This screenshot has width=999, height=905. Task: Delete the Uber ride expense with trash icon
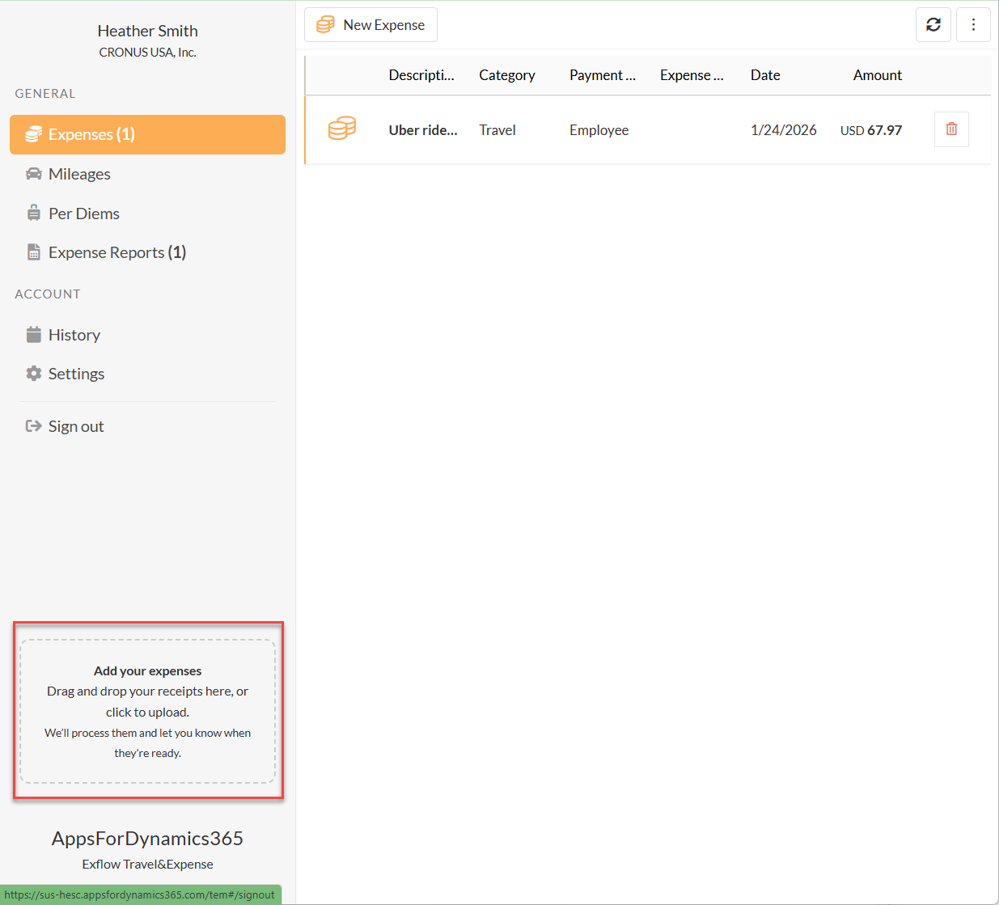(951, 129)
